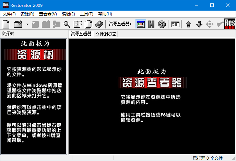Close the Restorator 2009 window

click(x=228, y=5)
